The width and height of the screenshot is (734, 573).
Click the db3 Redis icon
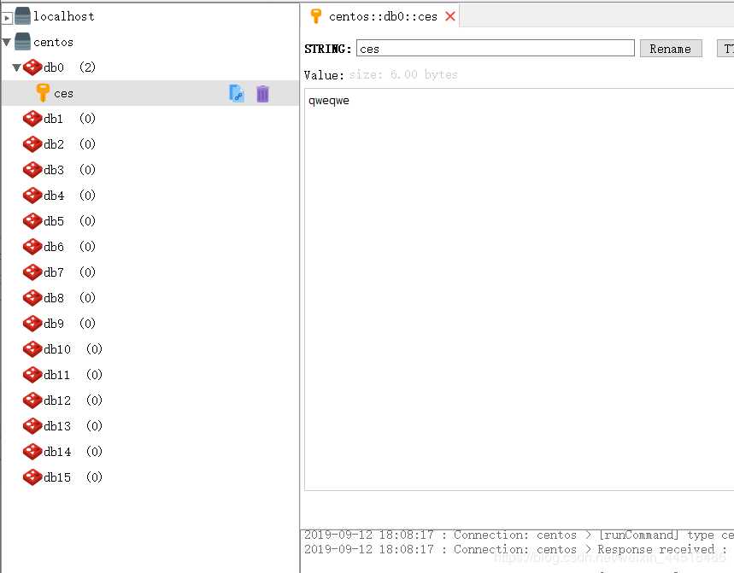pyautogui.click(x=32, y=170)
